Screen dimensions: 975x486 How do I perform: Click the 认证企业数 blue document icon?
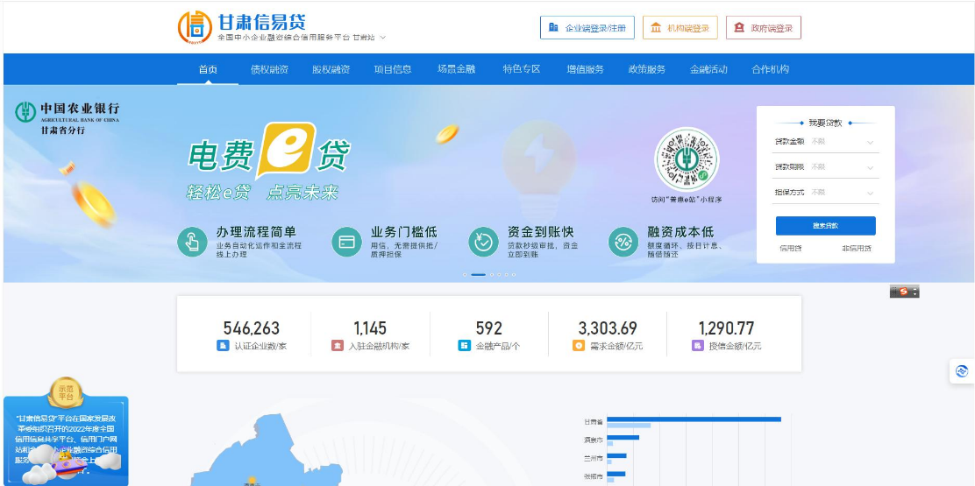click(223, 346)
